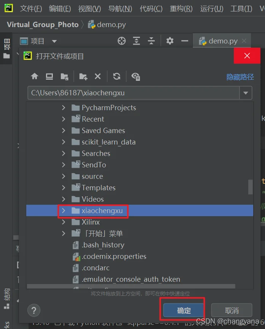
Task: Select Templates folder name
Action: [x=98, y=188]
